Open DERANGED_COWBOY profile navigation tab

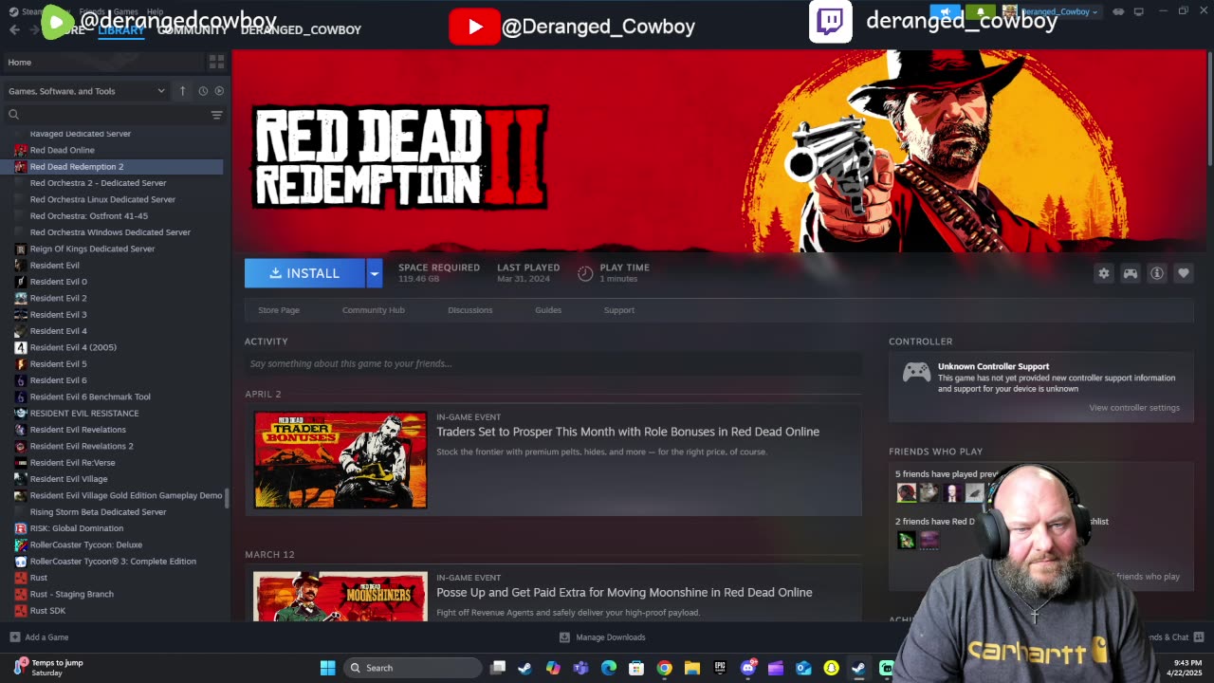pyautogui.click(x=301, y=30)
